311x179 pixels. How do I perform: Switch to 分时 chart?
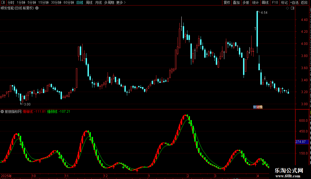[11, 2]
